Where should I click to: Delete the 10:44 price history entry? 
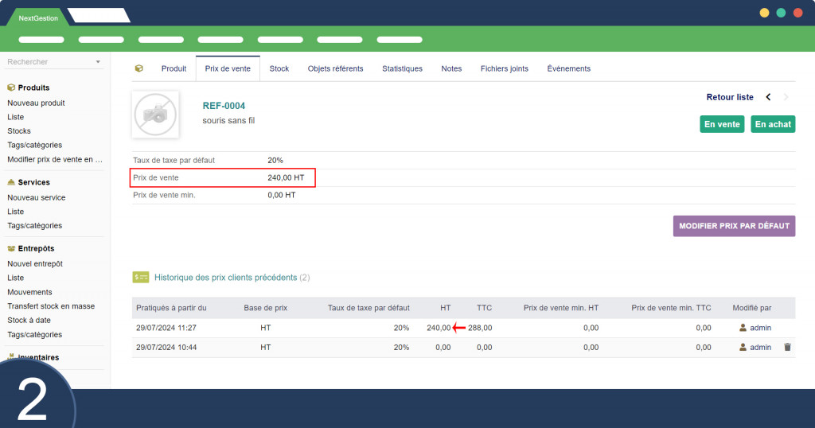787,348
